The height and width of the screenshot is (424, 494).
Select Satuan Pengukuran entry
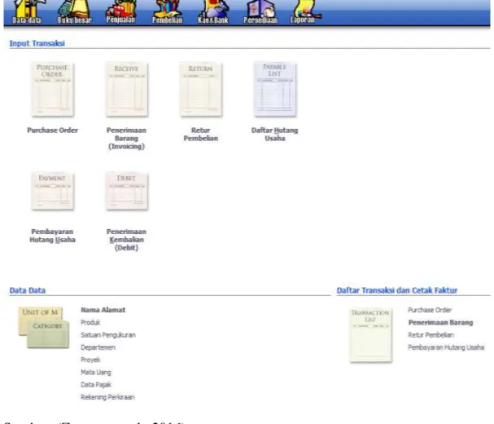108,335
